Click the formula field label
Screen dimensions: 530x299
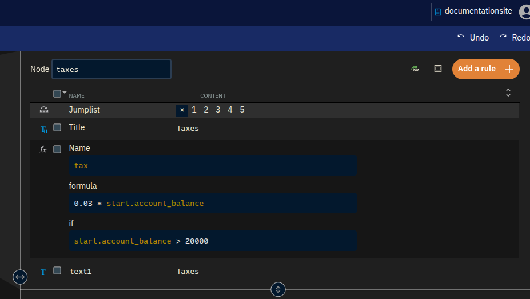pyautogui.click(x=83, y=186)
